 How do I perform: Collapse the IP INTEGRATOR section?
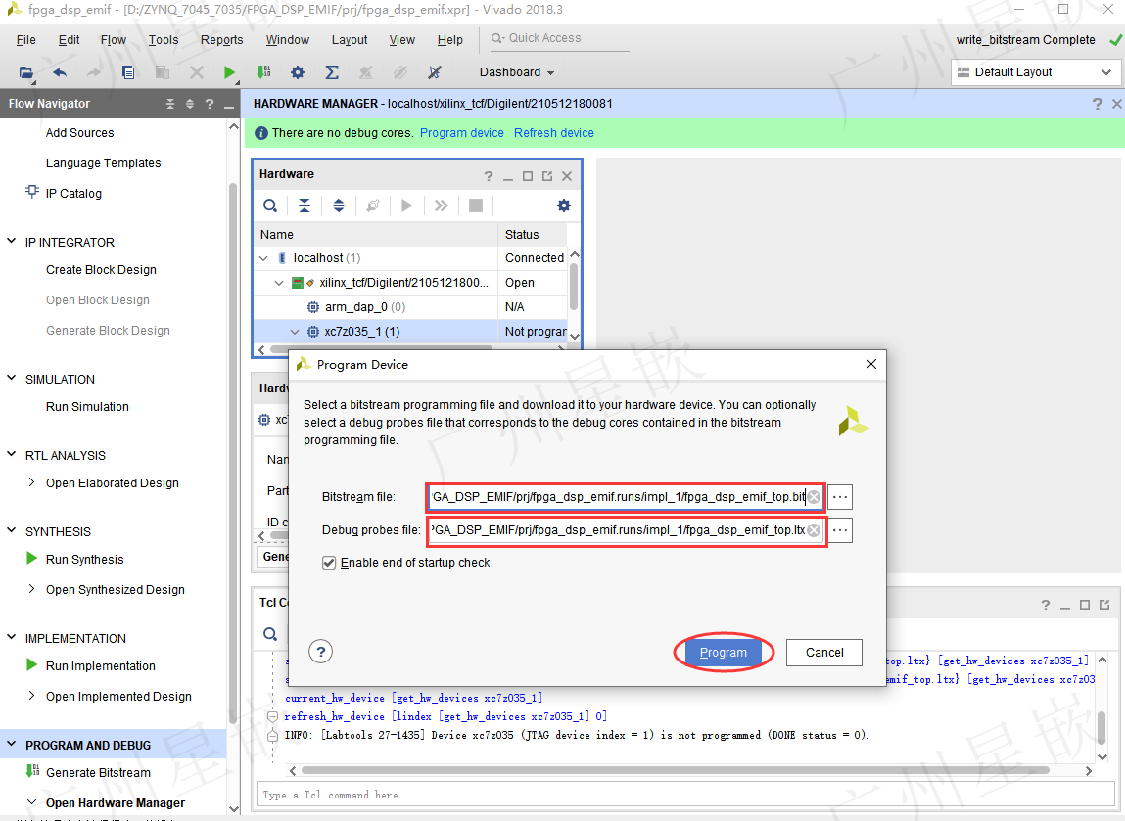tap(12, 242)
